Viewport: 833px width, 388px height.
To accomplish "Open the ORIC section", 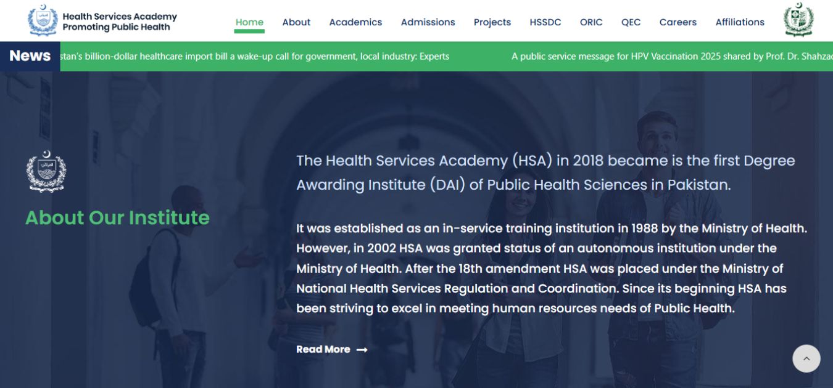I will (x=591, y=22).
